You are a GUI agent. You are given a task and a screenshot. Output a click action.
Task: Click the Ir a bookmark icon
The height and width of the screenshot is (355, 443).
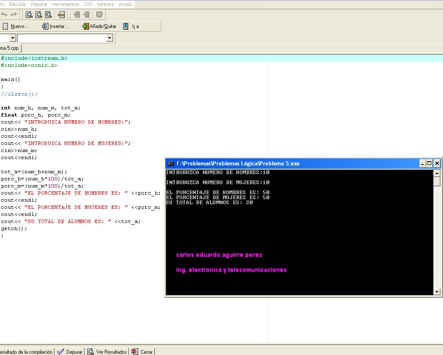pos(126,26)
